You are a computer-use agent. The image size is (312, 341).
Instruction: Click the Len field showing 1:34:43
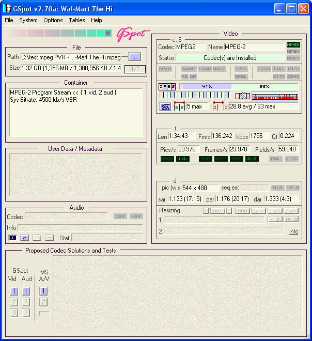(182, 136)
